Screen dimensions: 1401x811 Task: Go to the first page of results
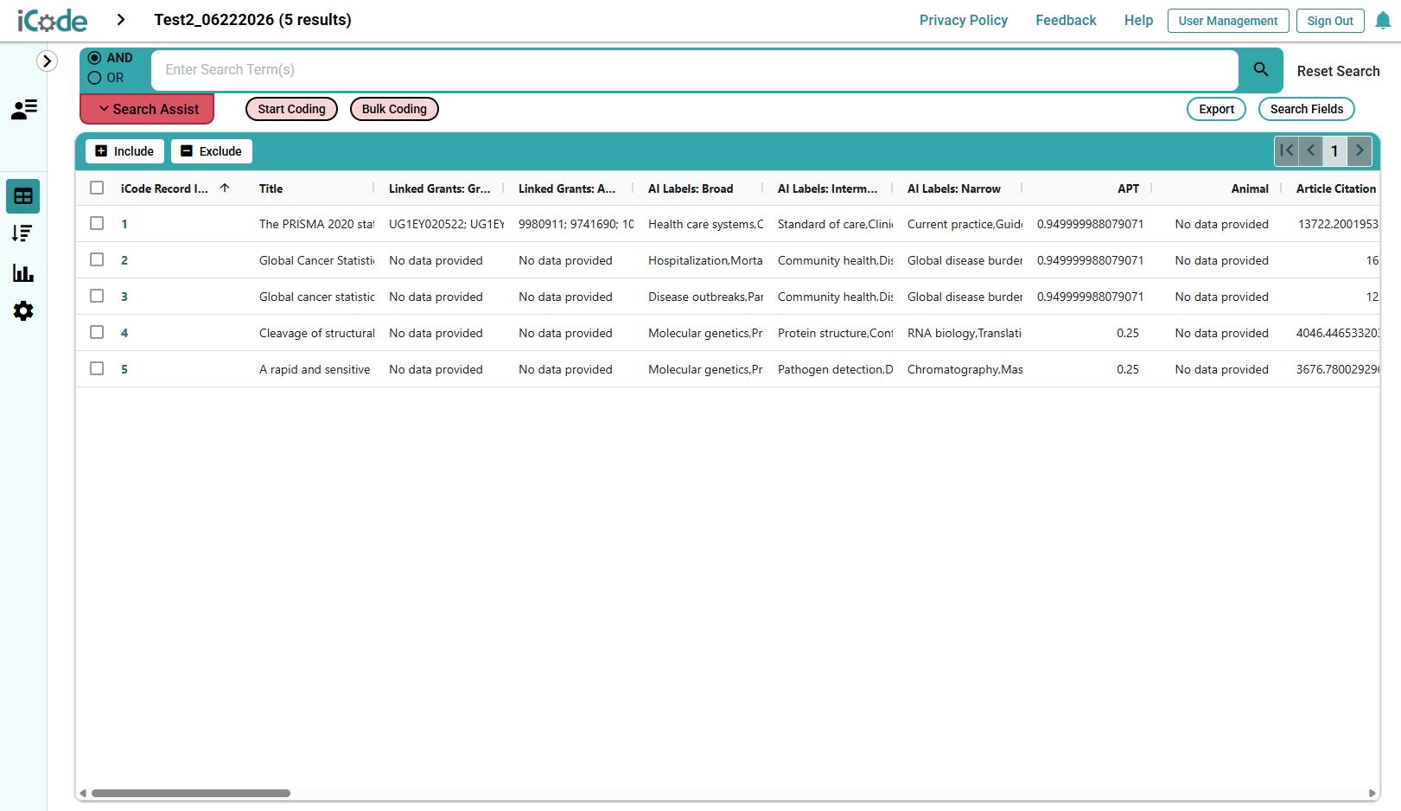coord(1287,150)
